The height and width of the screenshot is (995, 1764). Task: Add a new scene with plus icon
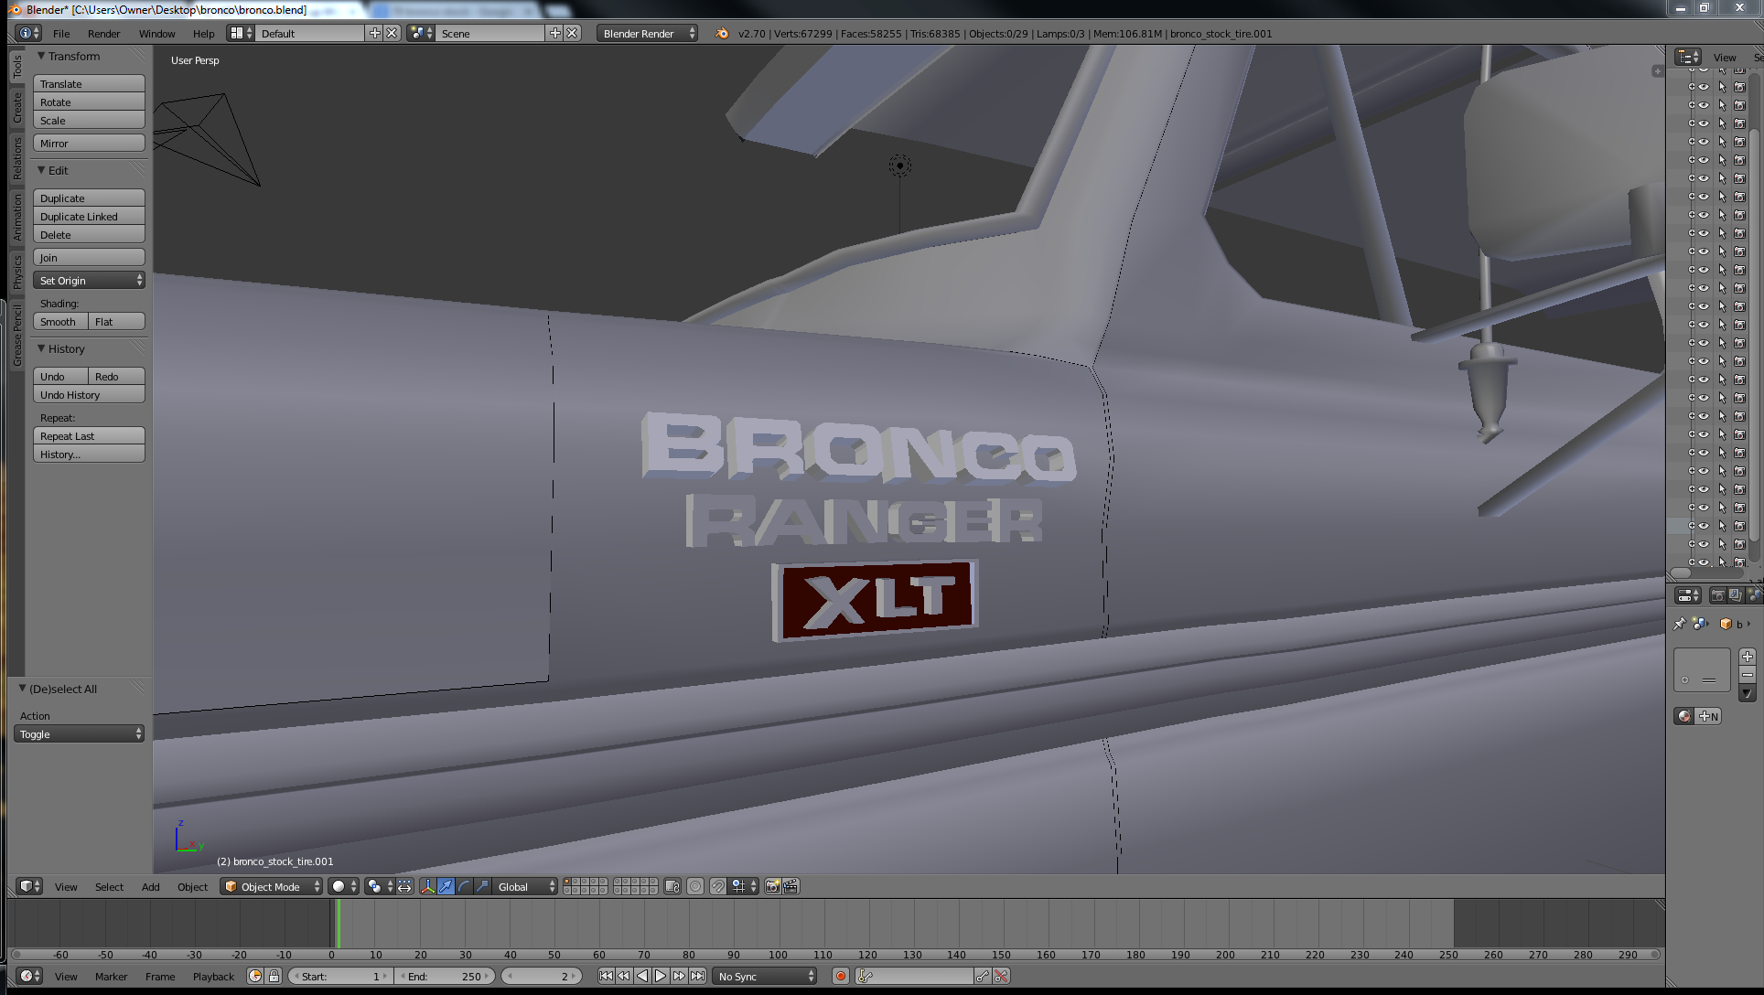click(x=554, y=34)
